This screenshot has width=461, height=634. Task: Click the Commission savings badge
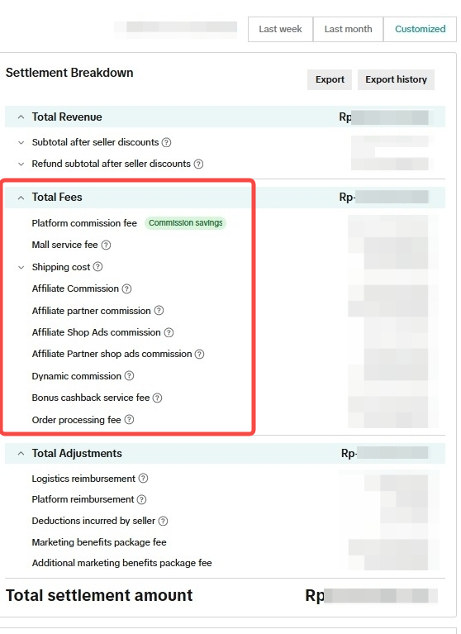(185, 223)
